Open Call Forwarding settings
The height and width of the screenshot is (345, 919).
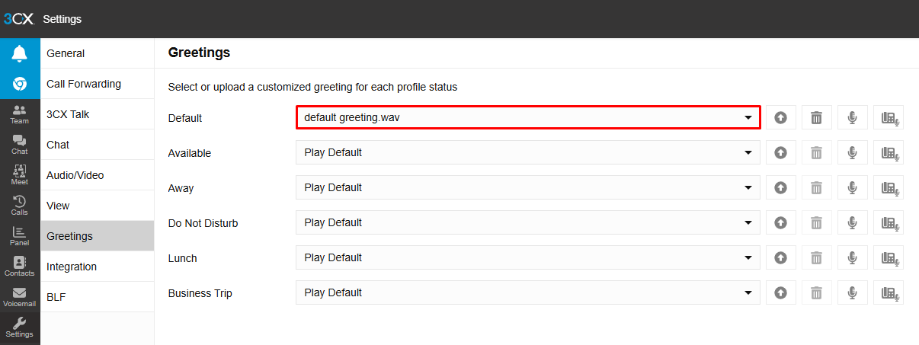84,84
